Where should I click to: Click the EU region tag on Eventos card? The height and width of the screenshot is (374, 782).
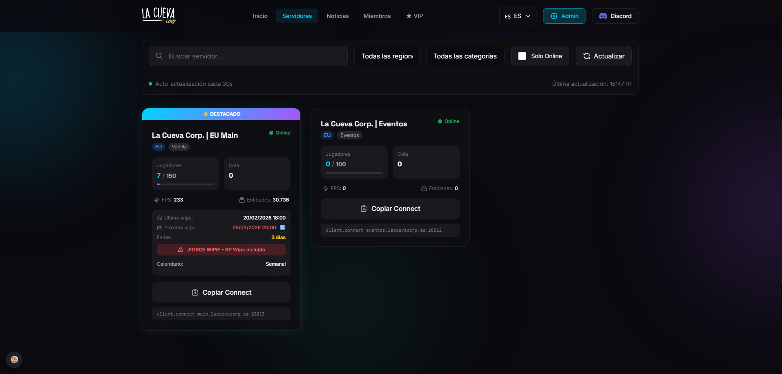[327, 135]
